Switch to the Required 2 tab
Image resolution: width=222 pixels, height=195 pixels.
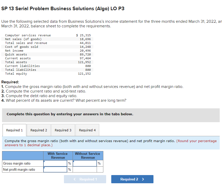pos(39,130)
